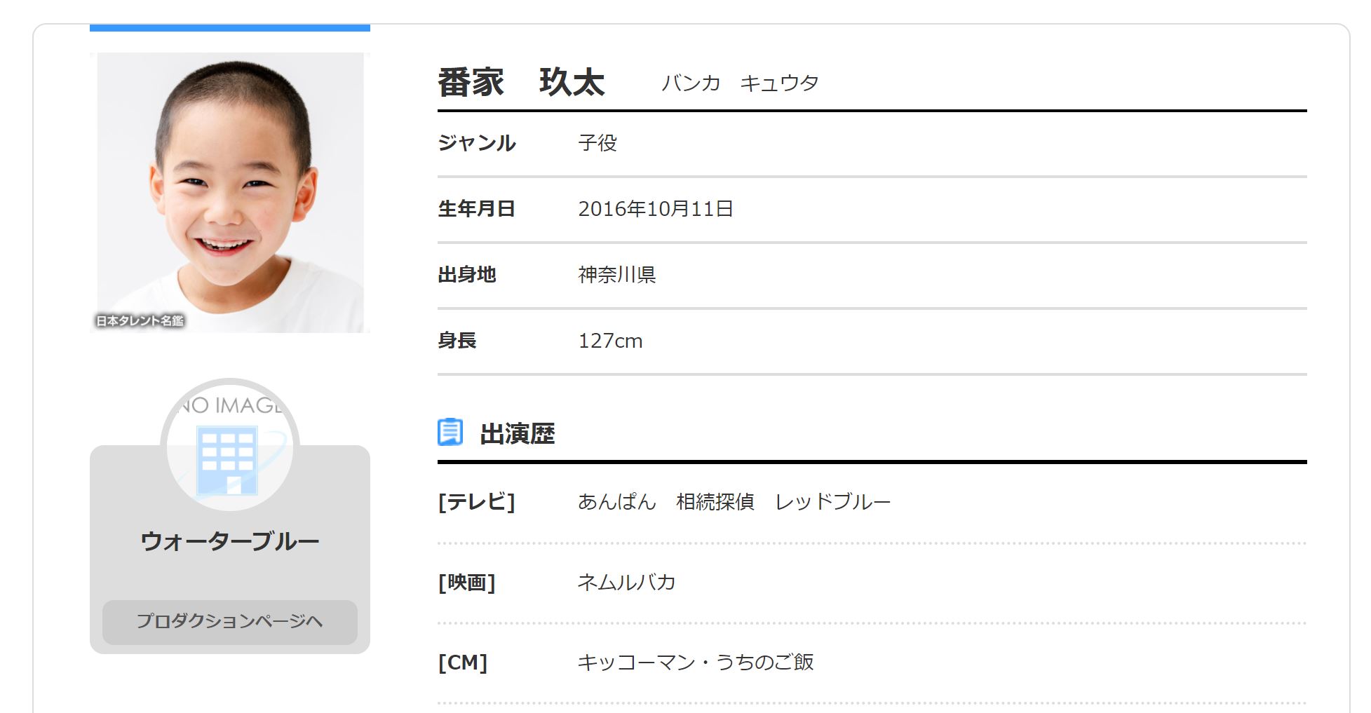This screenshot has height=713, width=1371.
Task: Click the katakana reading バンカ キュウタ
Action: [740, 83]
